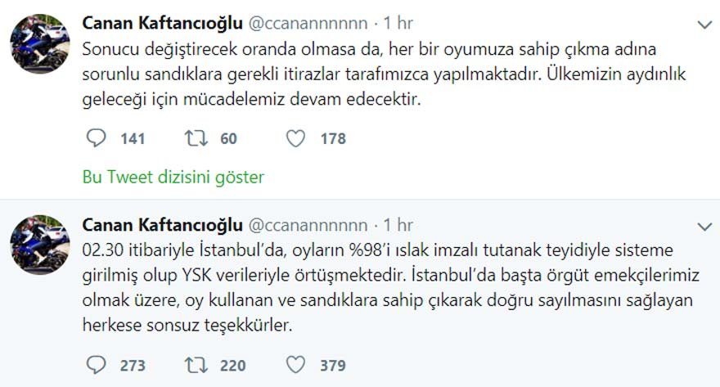Open the first tweet's chevron options menu
The image size is (720, 387).
coord(703,25)
